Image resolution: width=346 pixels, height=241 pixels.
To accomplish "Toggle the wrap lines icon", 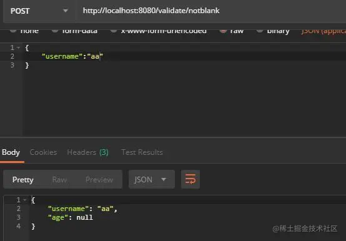I will click(x=190, y=179).
